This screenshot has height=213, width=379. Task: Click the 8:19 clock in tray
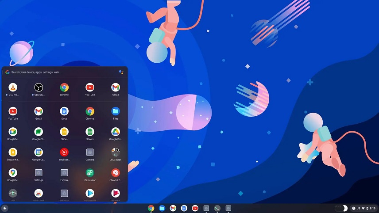(372, 208)
